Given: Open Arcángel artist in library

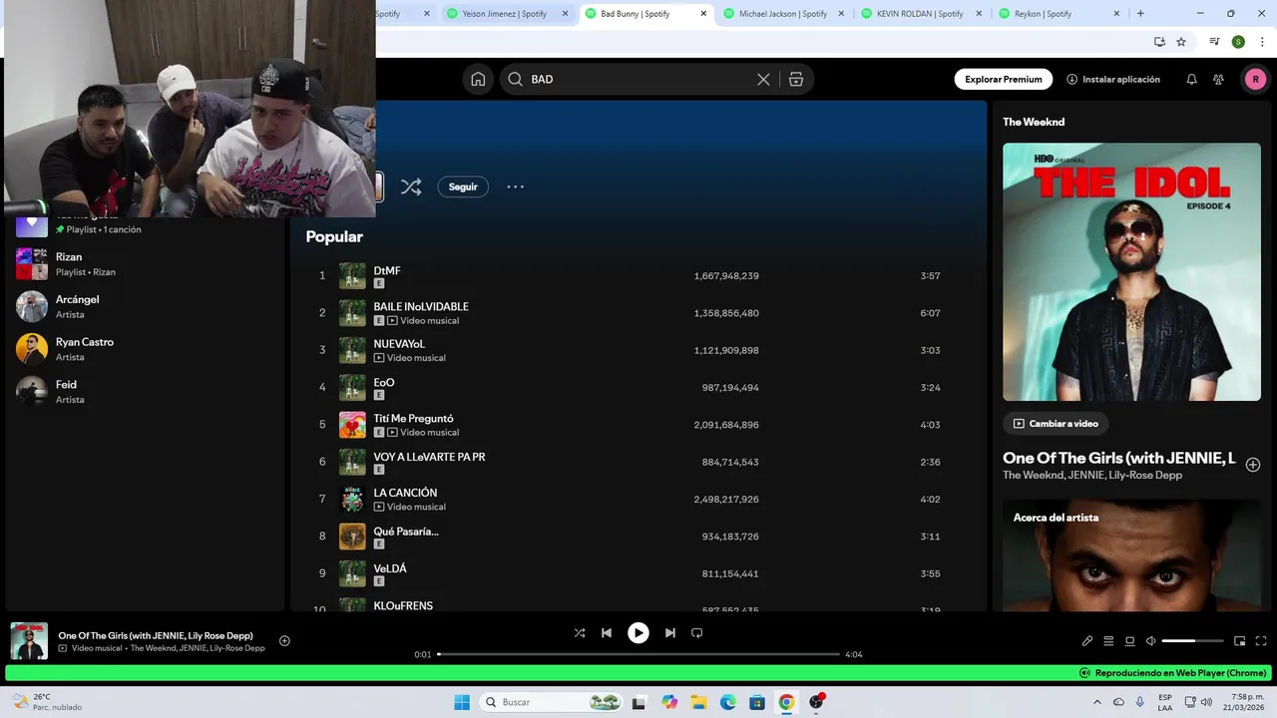Looking at the screenshot, I should (x=145, y=306).
